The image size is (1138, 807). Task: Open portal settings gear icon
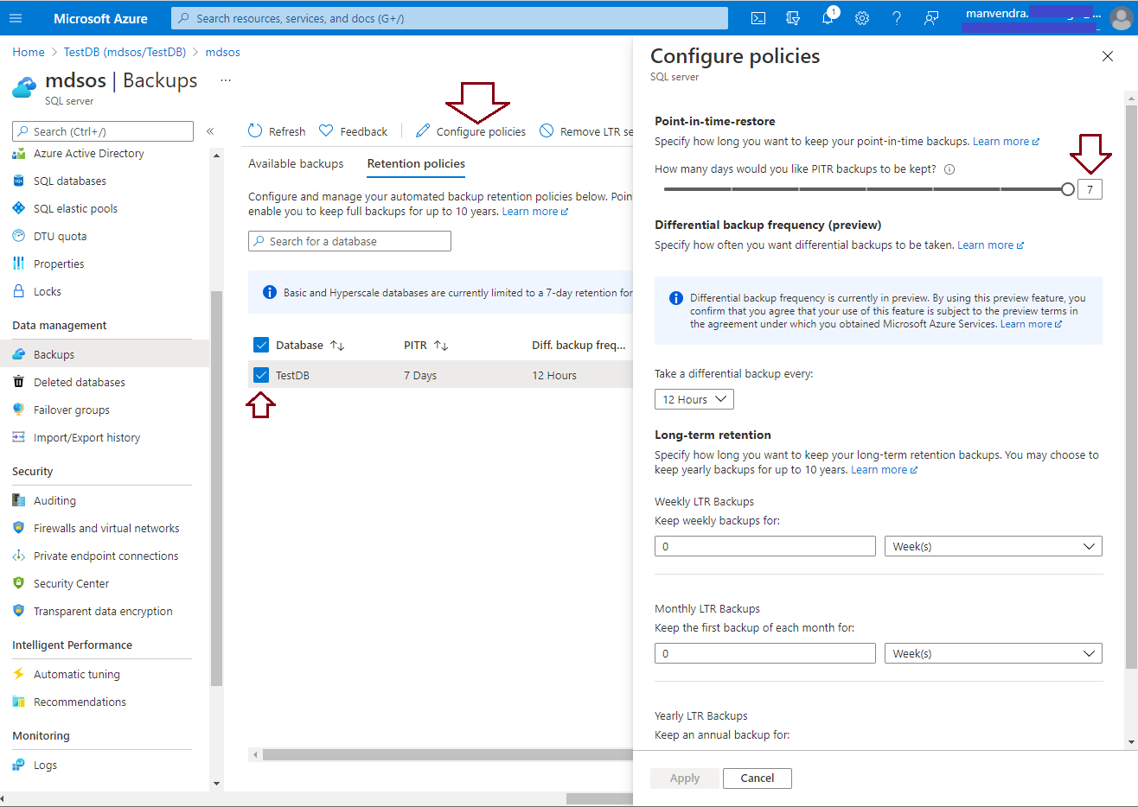click(x=862, y=18)
